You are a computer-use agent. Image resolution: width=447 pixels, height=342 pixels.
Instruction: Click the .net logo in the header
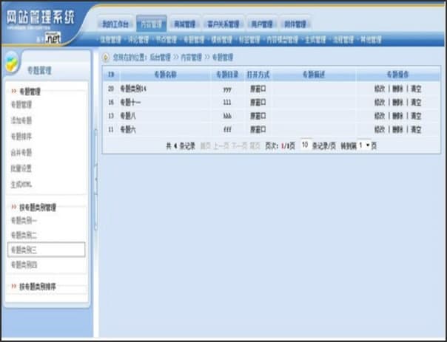(53, 38)
